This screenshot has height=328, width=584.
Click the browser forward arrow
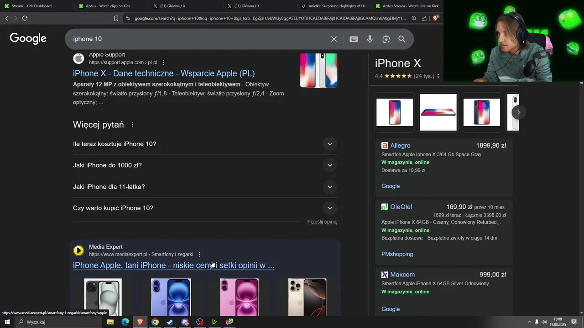tap(16, 18)
